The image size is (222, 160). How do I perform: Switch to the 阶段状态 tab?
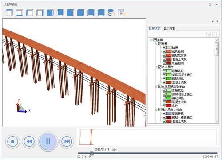tap(155, 29)
